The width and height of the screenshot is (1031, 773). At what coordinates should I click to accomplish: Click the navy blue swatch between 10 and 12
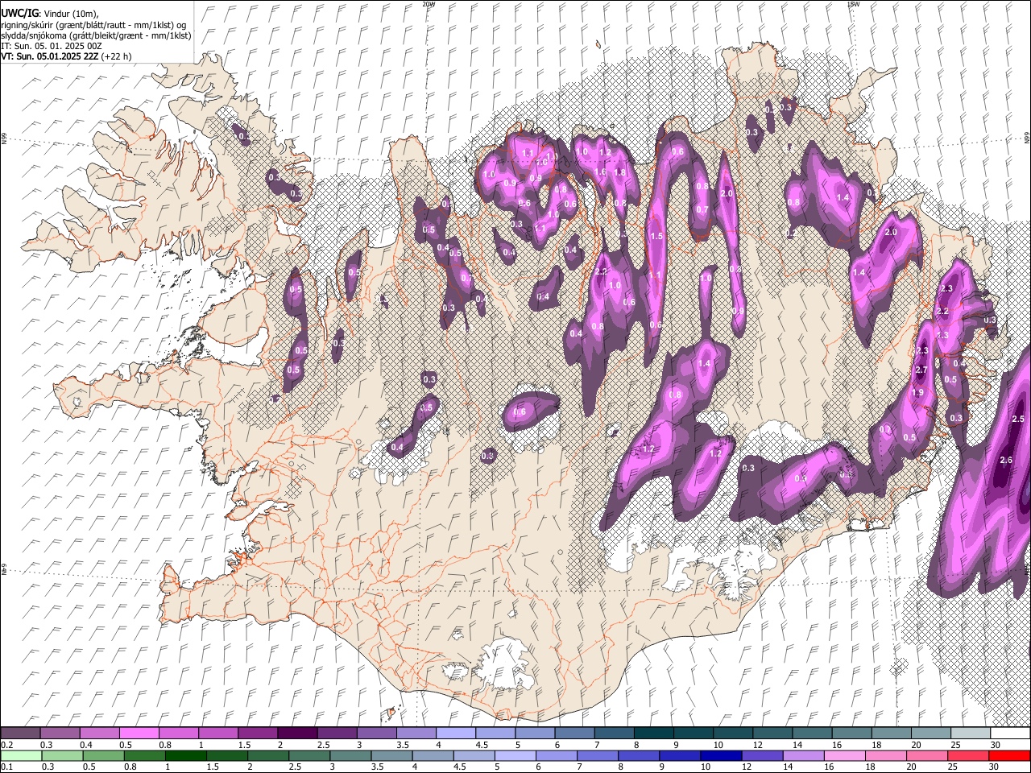point(720,755)
